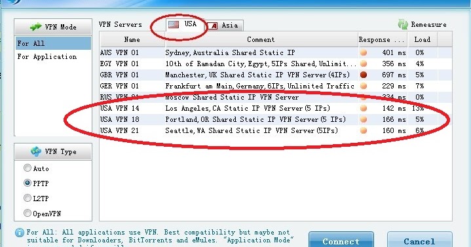Sort by the Load column header
The image size is (471, 247).
click(x=422, y=39)
